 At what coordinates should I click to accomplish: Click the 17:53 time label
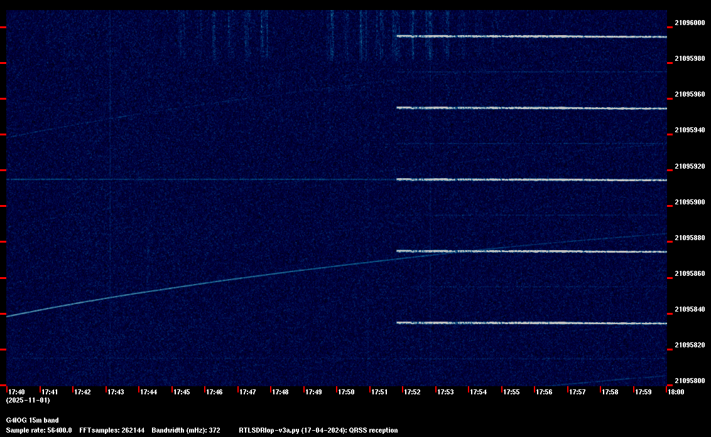tap(445, 392)
